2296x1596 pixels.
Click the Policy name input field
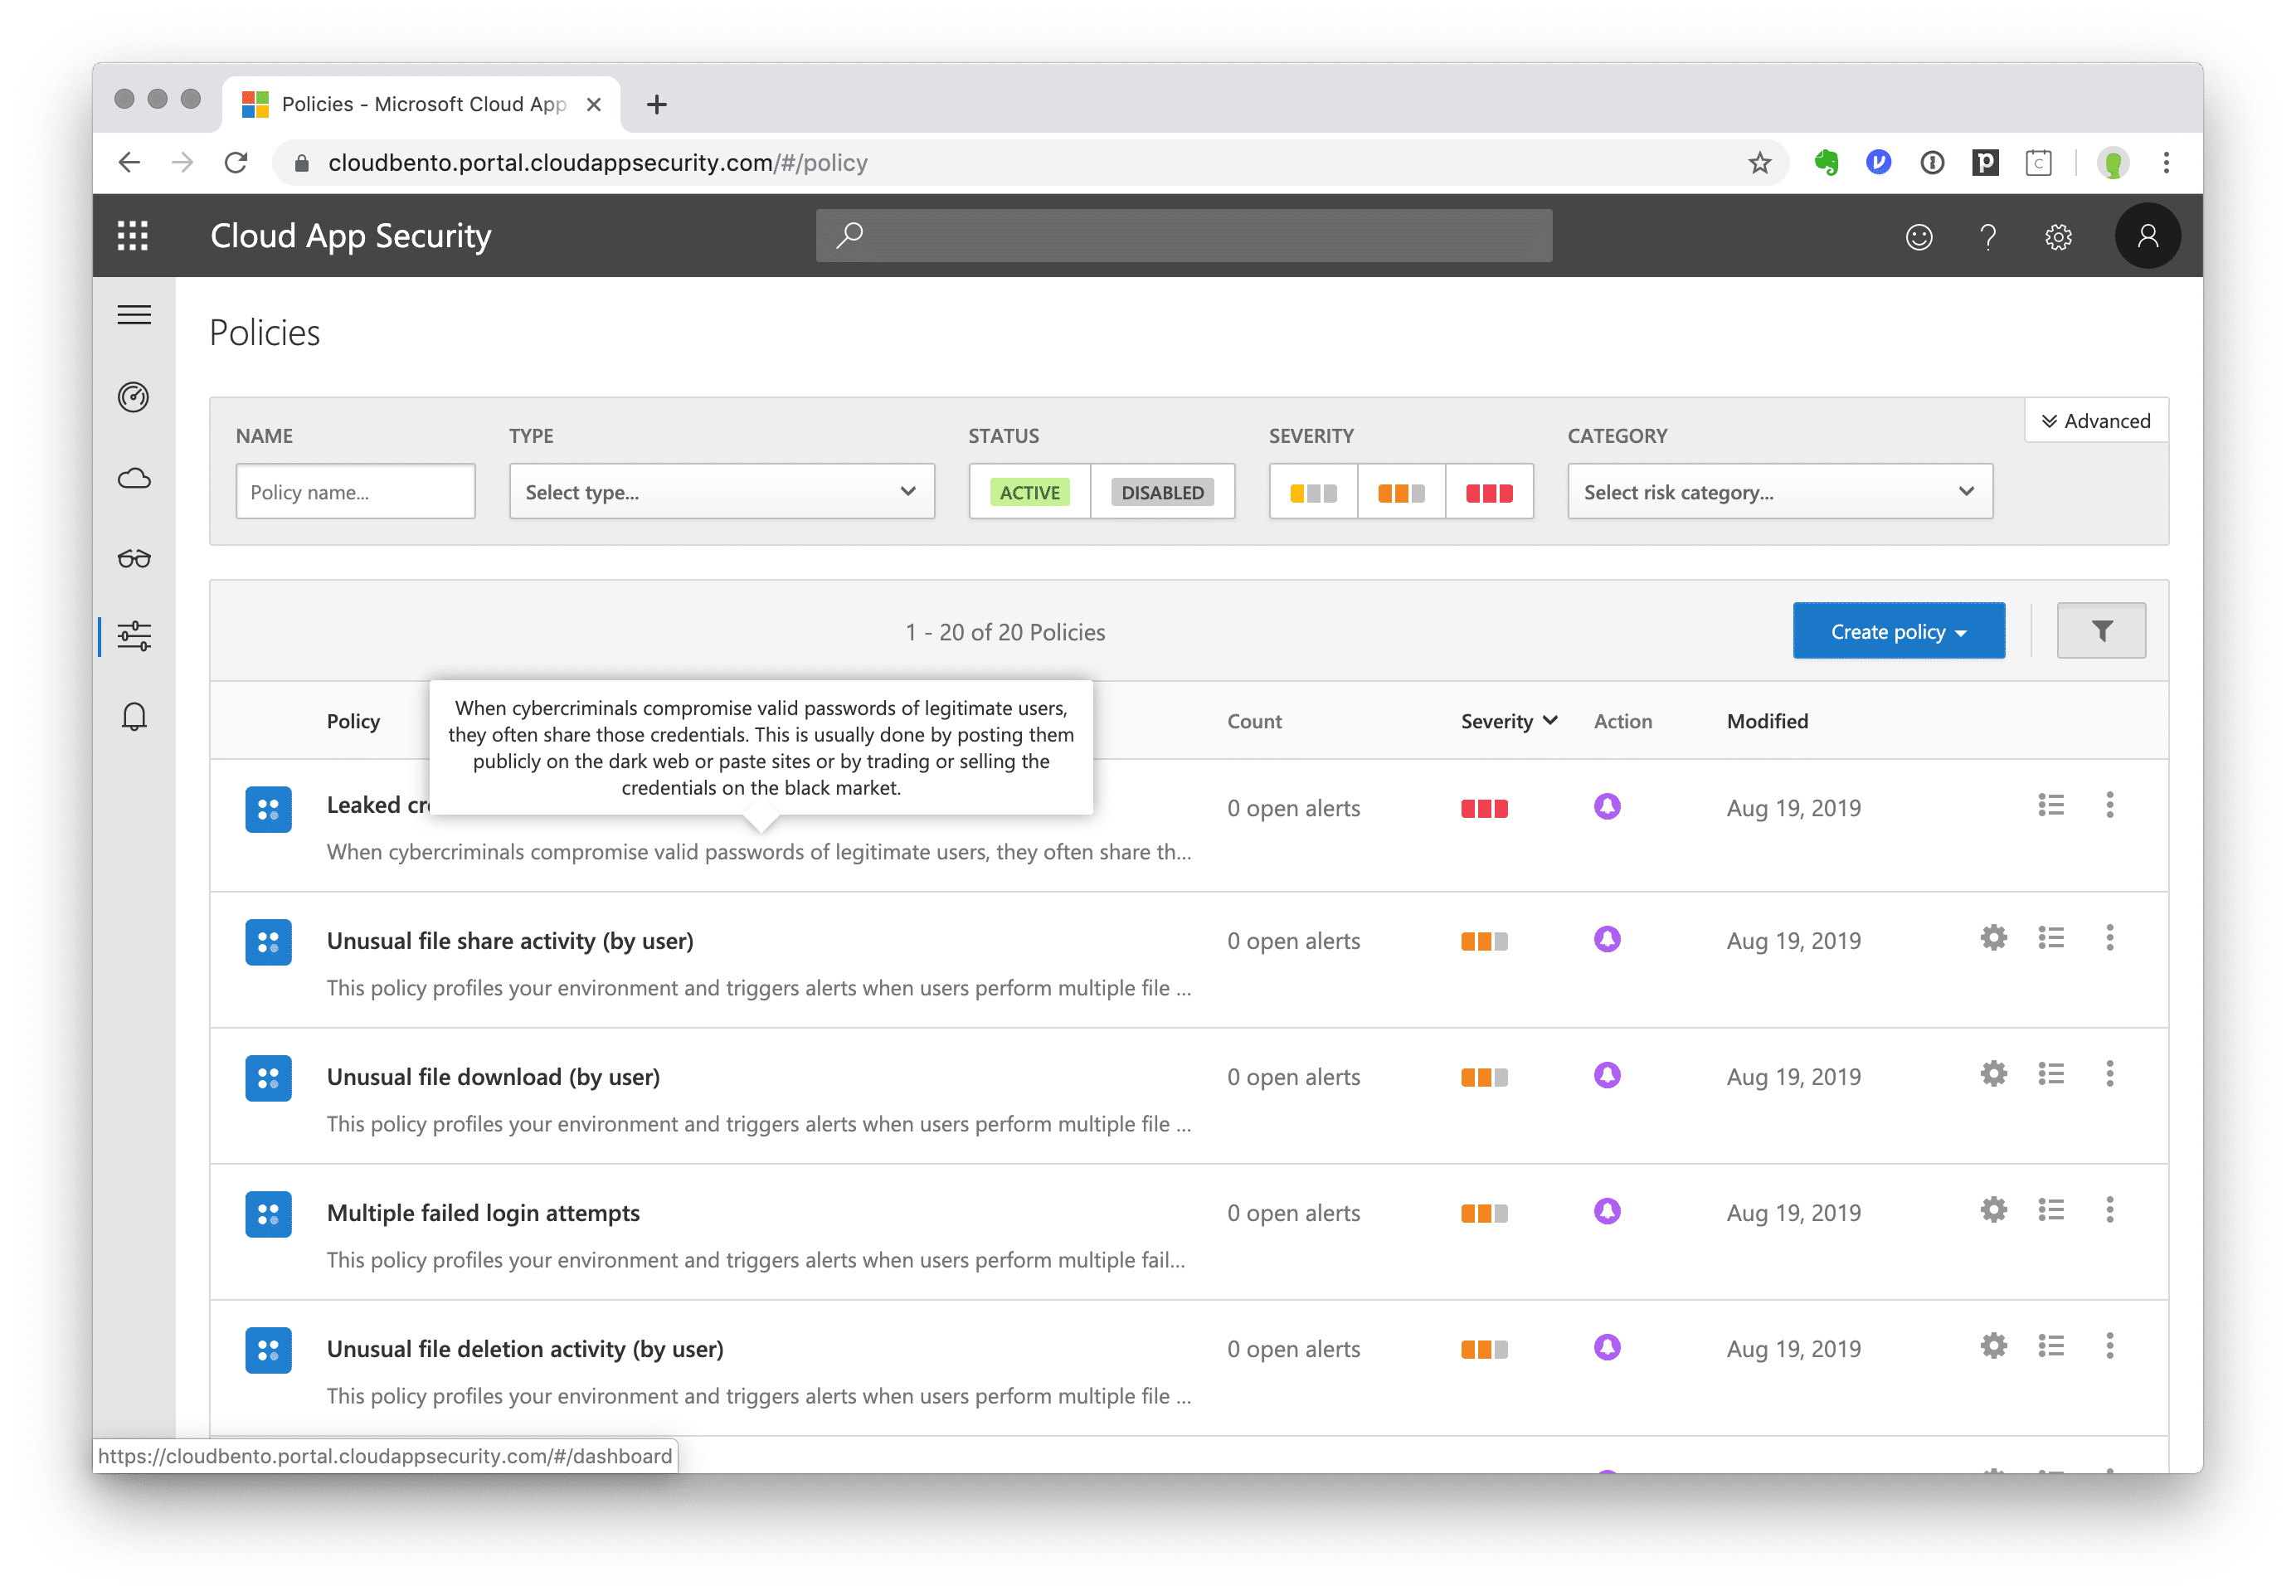point(355,492)
